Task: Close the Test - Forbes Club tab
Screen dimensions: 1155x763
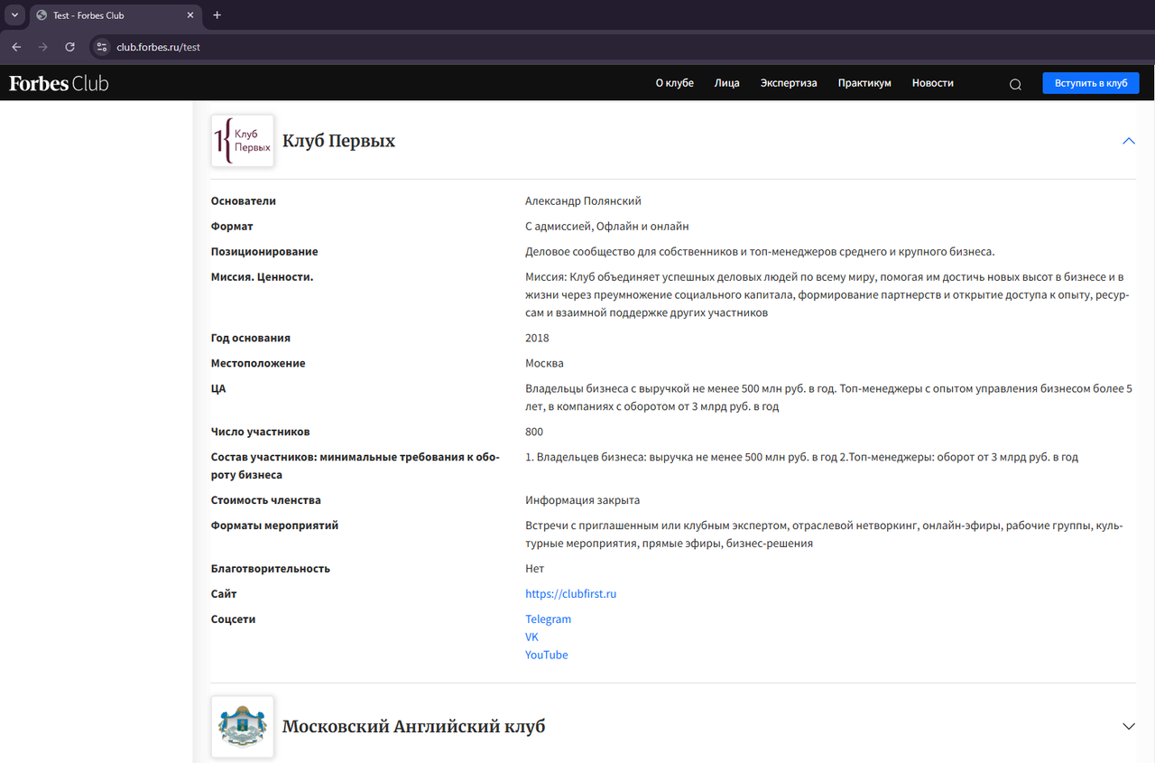Action: pos(190,15)
